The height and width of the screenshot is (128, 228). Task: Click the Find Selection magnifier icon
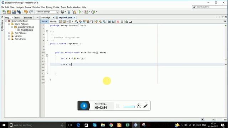click(76, 22)
